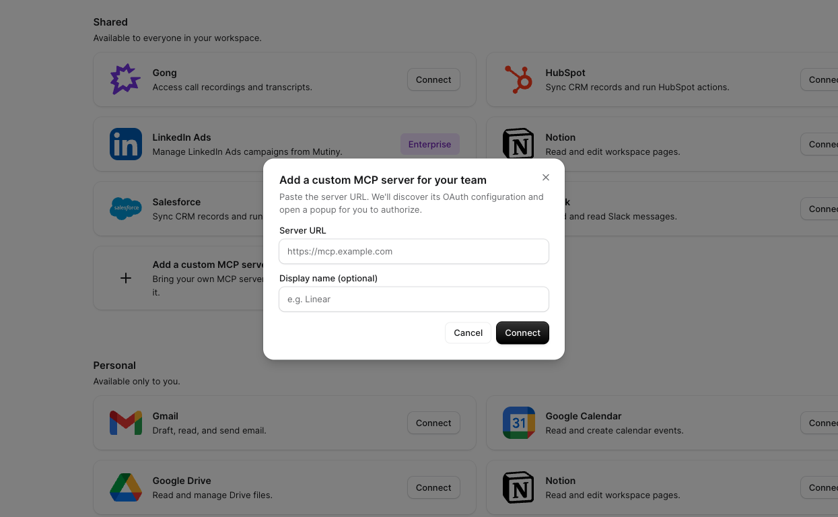Click the Gong card title text

(x=164, y=73)
